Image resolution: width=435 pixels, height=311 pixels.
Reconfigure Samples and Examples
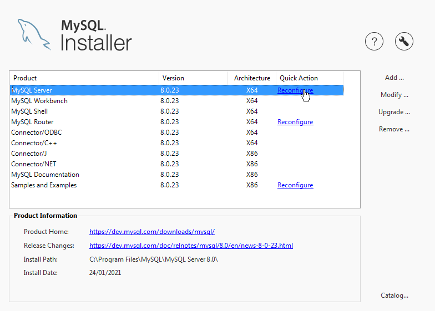(x=295, y=185)
